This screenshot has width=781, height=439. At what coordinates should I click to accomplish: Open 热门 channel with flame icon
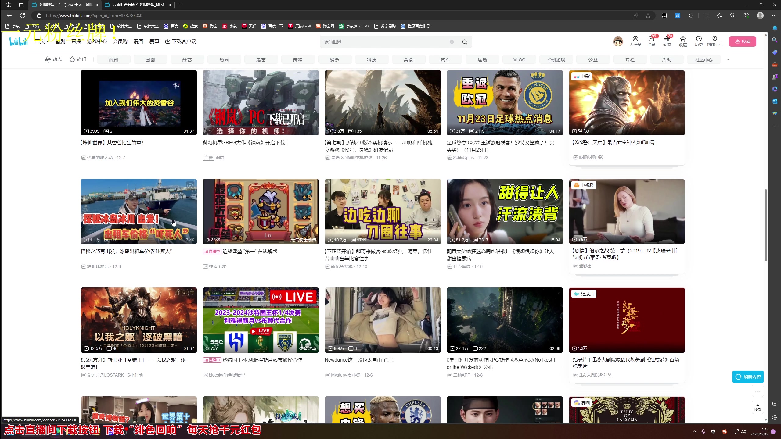point(78,59)
